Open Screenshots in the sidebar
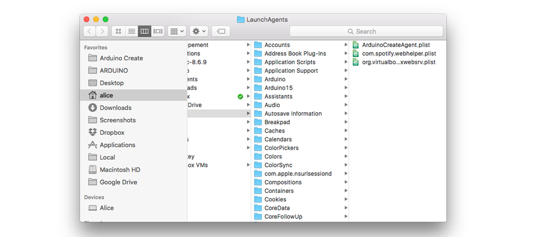 click(133, 120)
